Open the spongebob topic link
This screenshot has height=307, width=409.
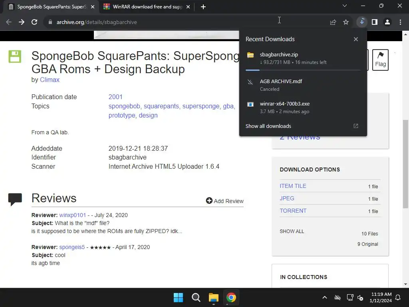[x=124, y=106]
